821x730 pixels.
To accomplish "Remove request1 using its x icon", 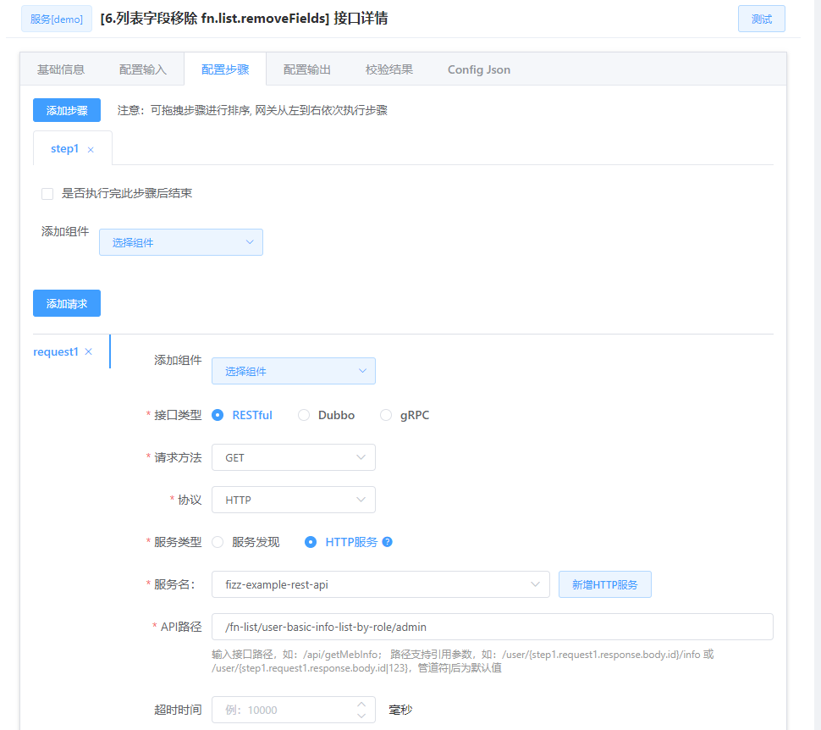I will (x=88, y=351).
